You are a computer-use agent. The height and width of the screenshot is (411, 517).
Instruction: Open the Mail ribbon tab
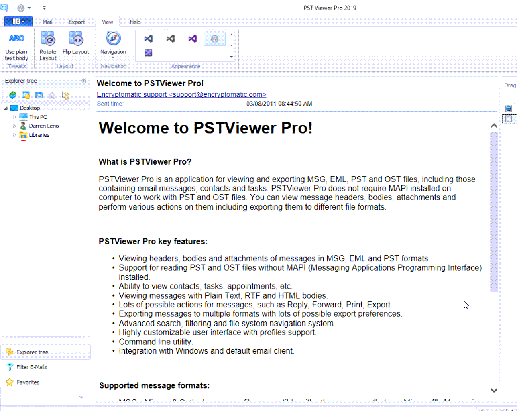(x=47, y=22)
